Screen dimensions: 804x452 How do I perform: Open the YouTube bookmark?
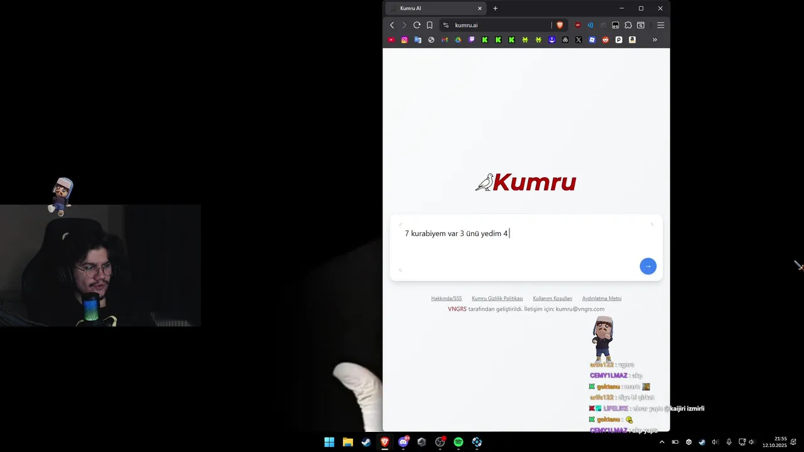391,40
